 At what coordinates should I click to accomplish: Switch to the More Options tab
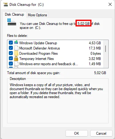(x=37, y=15)
